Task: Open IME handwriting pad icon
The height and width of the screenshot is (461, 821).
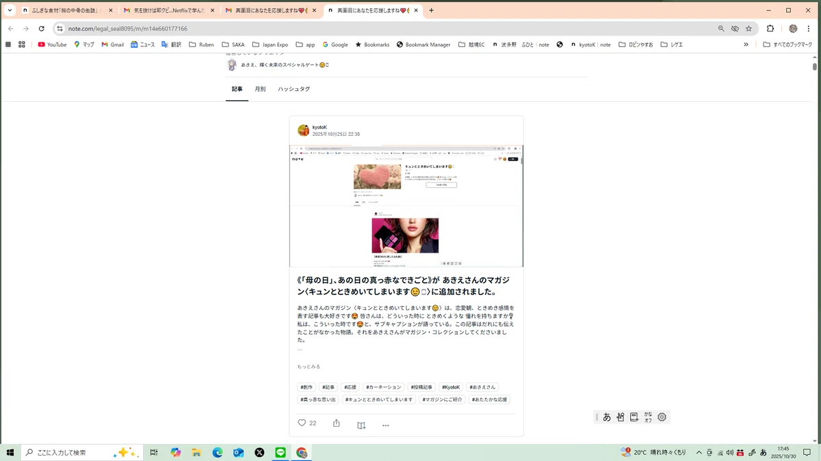Action: [x=621, y=417]
